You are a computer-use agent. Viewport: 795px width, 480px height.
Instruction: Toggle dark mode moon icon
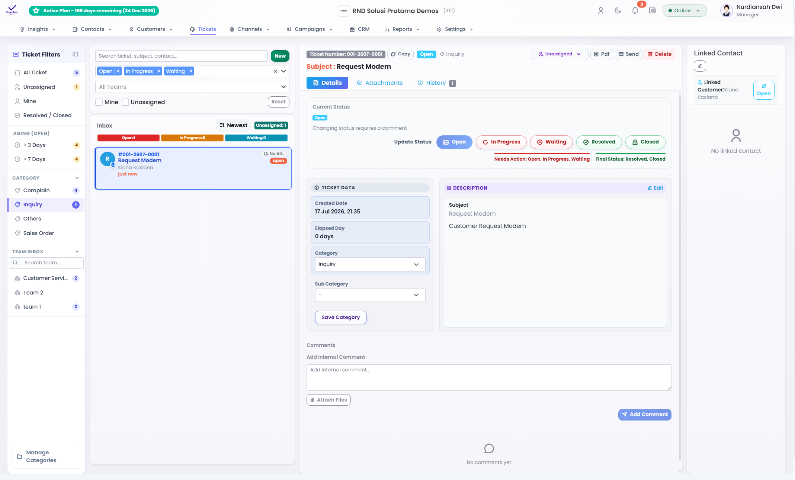pos(618,10)
